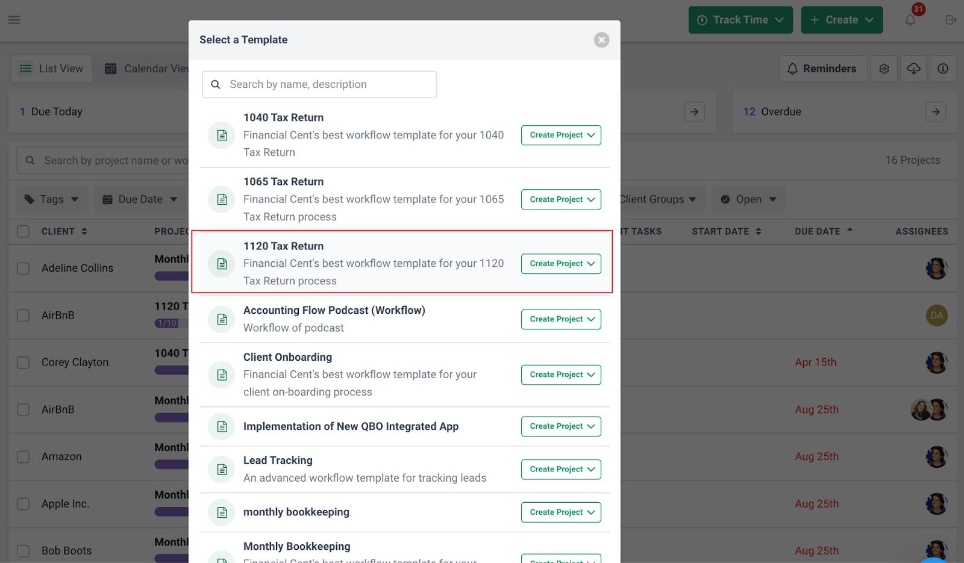Check the Adeline Collins row checkbox
This screenshot has height=563, width=964.
23,268
